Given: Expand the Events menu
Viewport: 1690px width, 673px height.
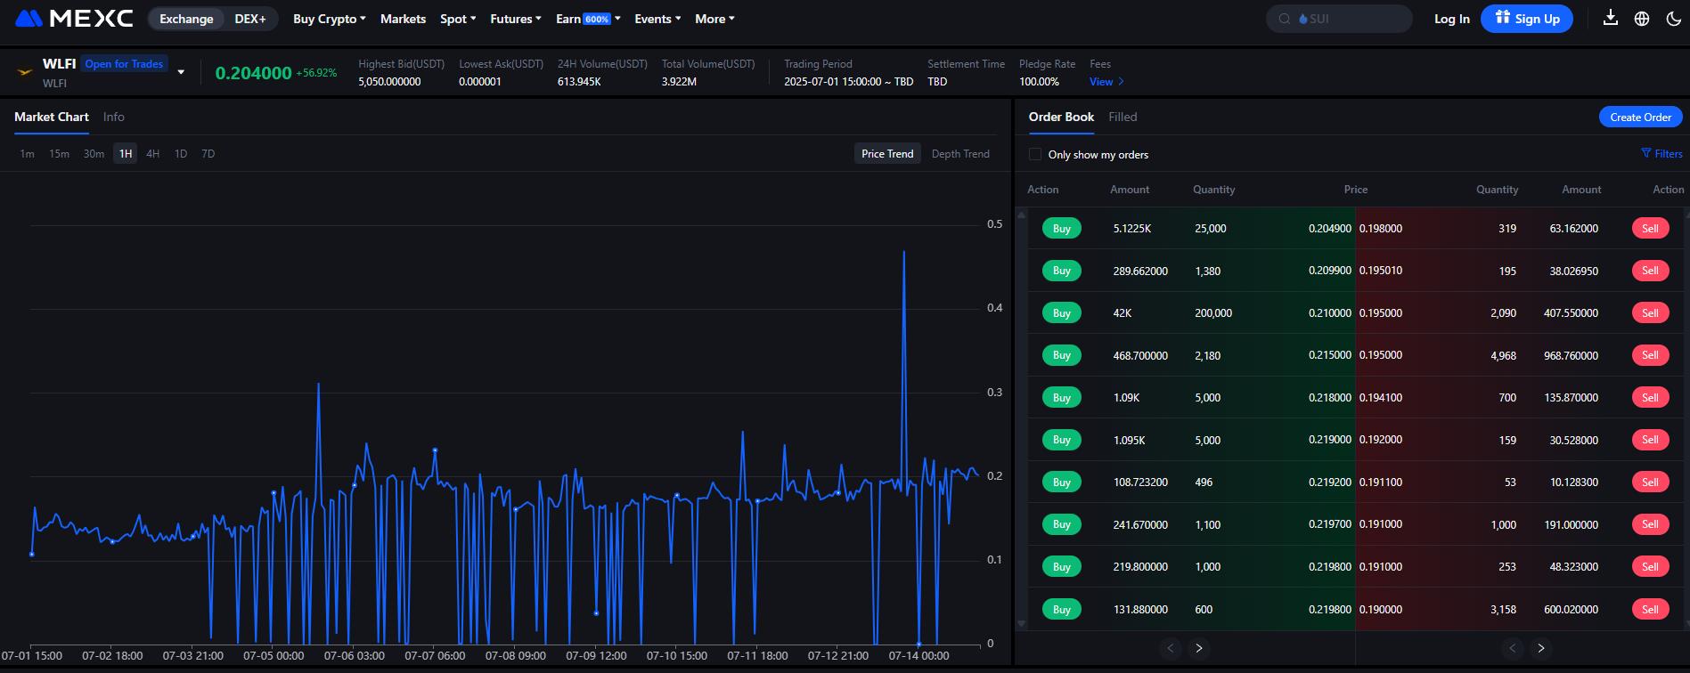Looking at the screenshot, I should tap(657, 19).
